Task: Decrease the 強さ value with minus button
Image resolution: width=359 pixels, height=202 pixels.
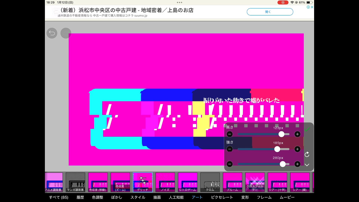Action: (230, 149)
